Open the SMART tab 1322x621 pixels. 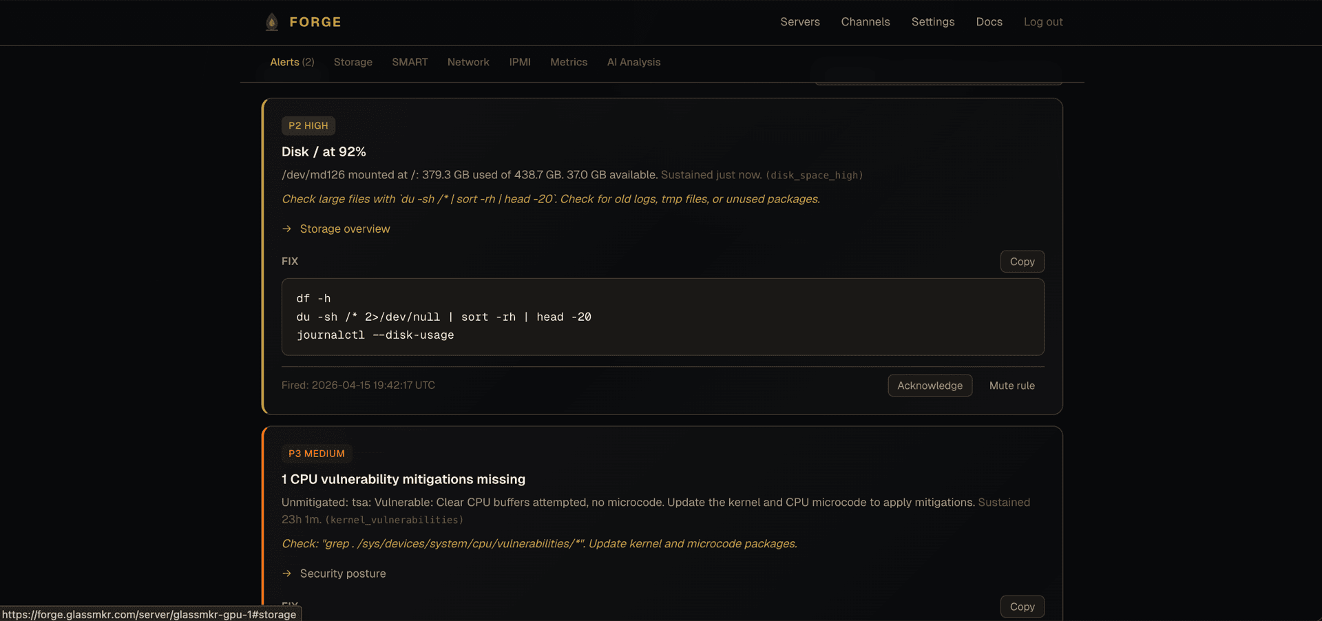(410, 62)
